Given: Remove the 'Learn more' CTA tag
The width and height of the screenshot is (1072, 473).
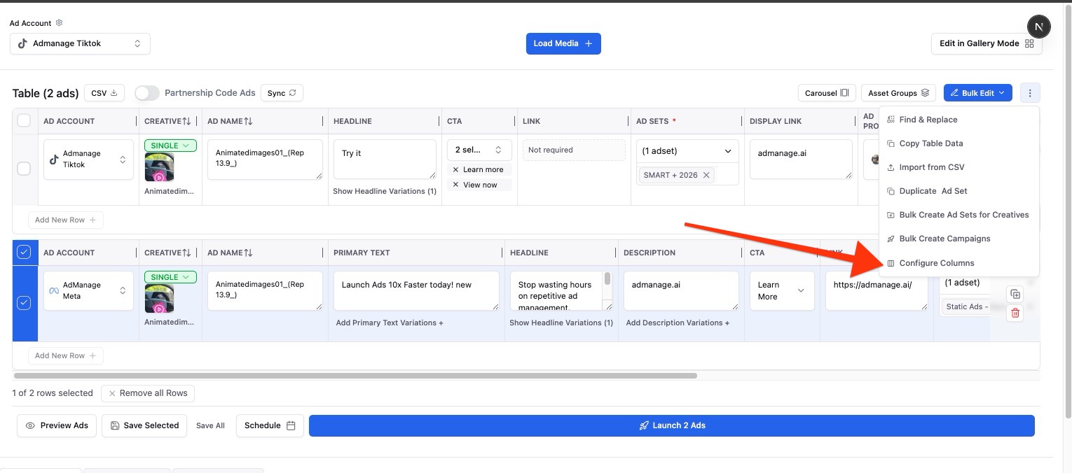Looking at the screenshot, I should [456, 169].
